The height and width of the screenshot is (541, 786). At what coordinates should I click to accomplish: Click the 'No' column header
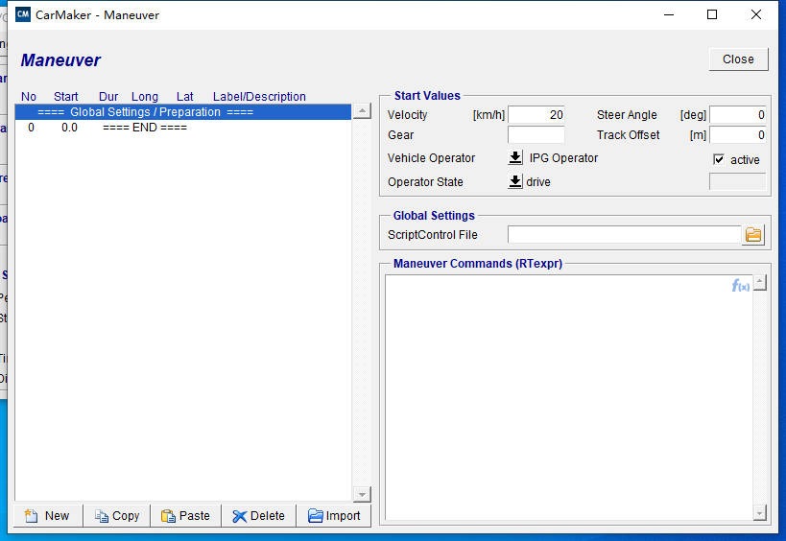tap(29, 96)
